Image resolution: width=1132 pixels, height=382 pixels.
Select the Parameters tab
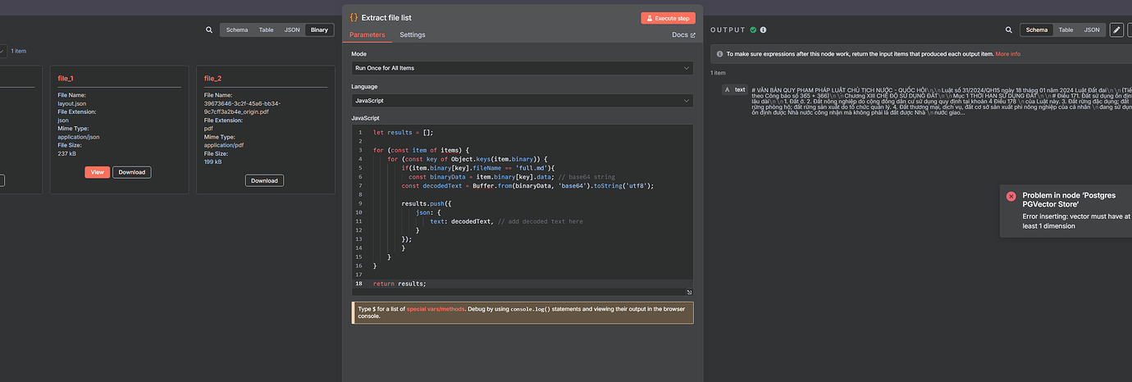pos(367,34)
